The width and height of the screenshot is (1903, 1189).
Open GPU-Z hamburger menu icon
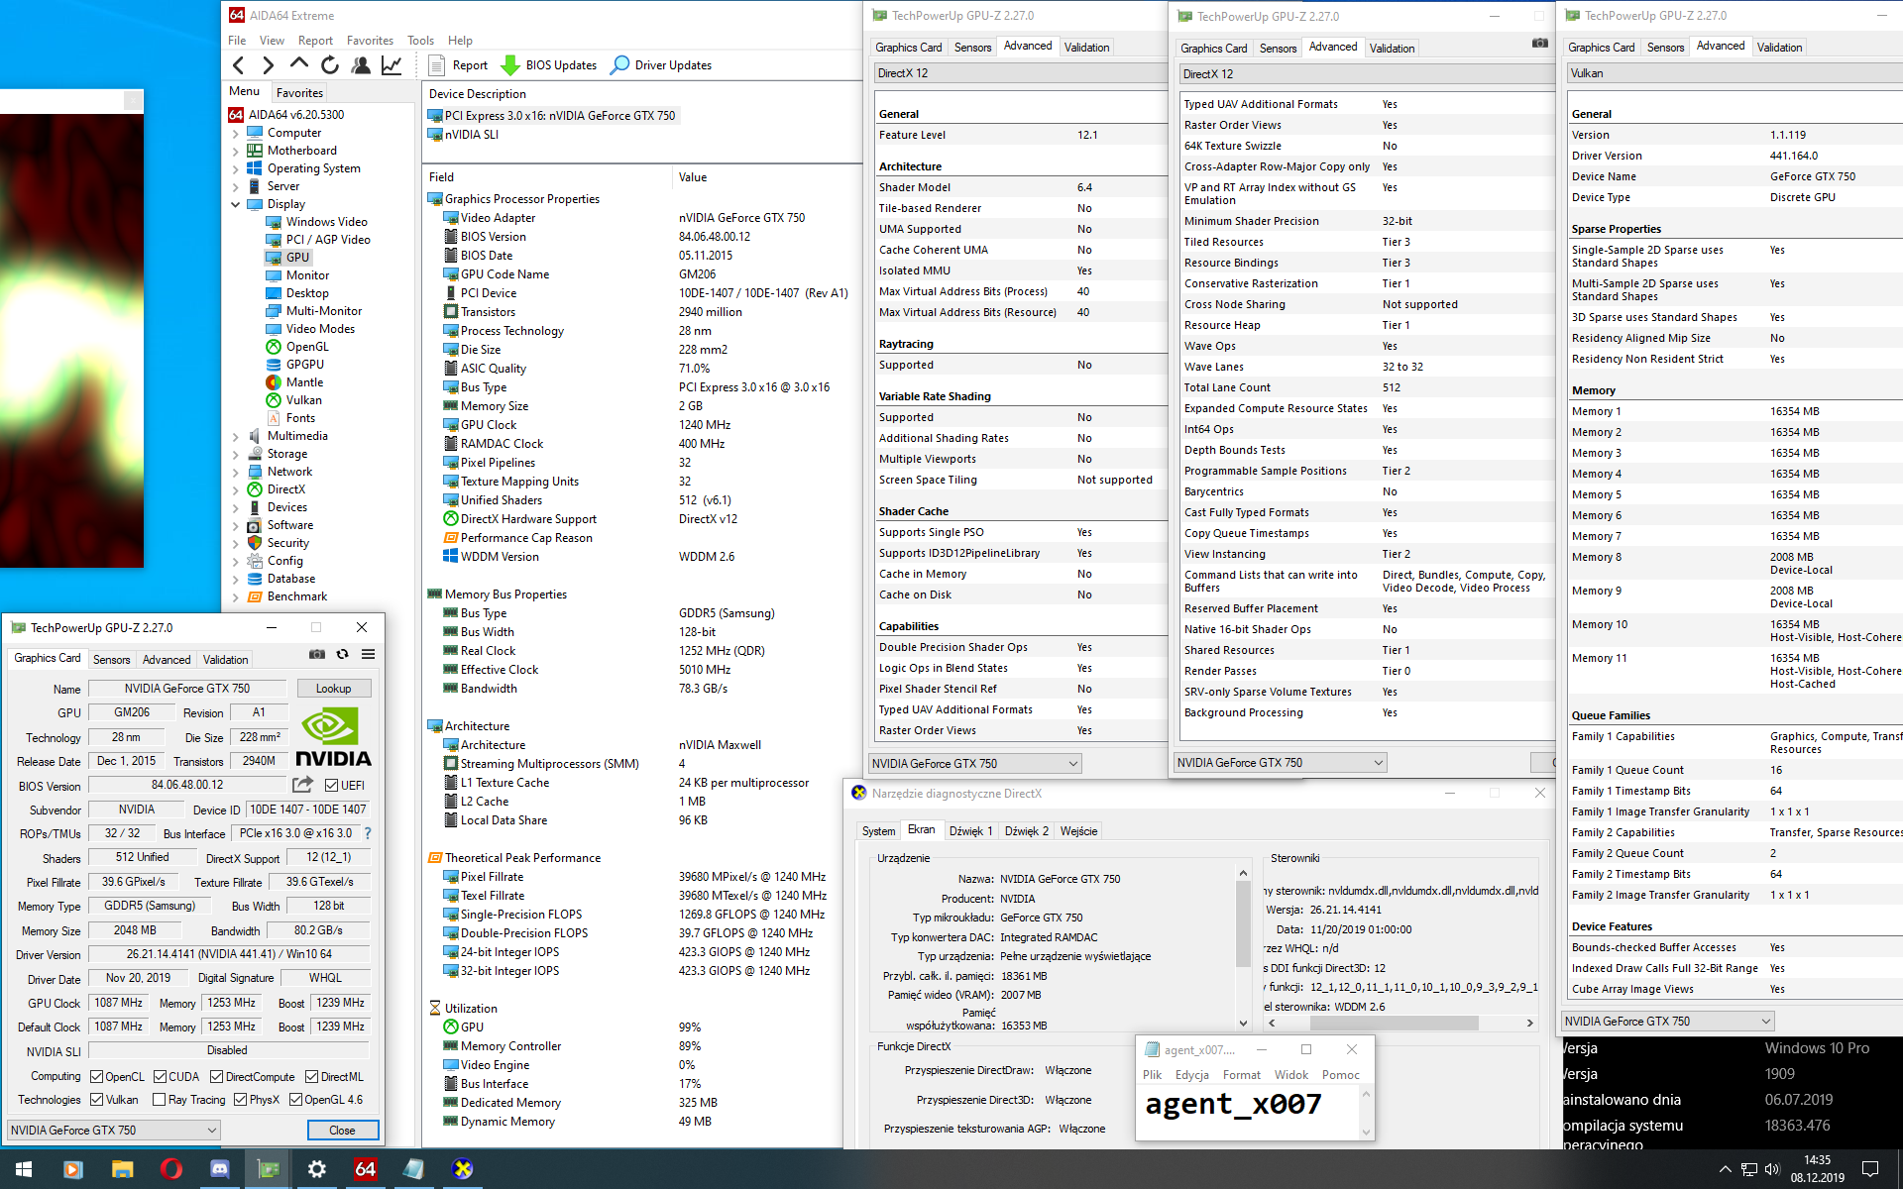click(369, 654)
